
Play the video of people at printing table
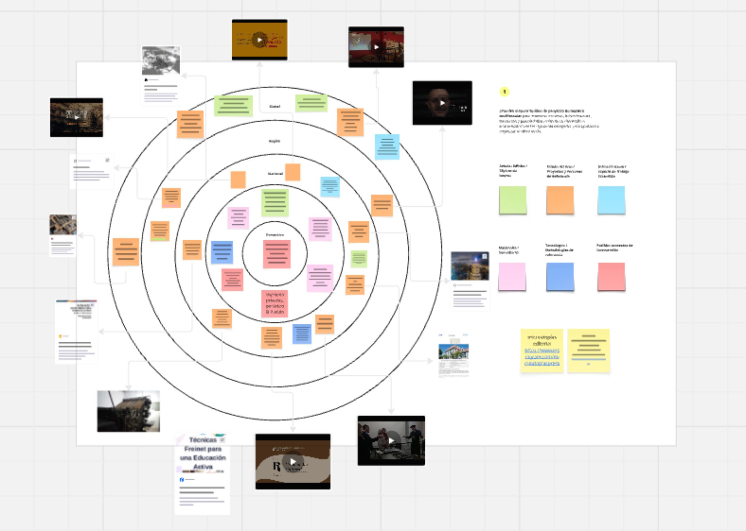(391, 440)
